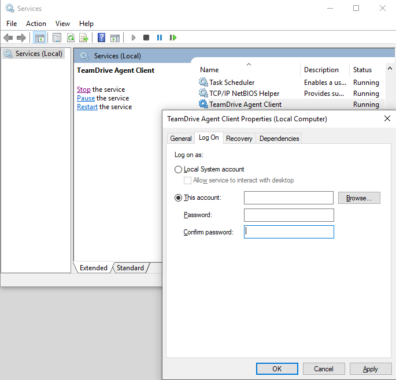
Task: Toggle Show/Hide Action Pane icon
Action: tap(115, 38)
